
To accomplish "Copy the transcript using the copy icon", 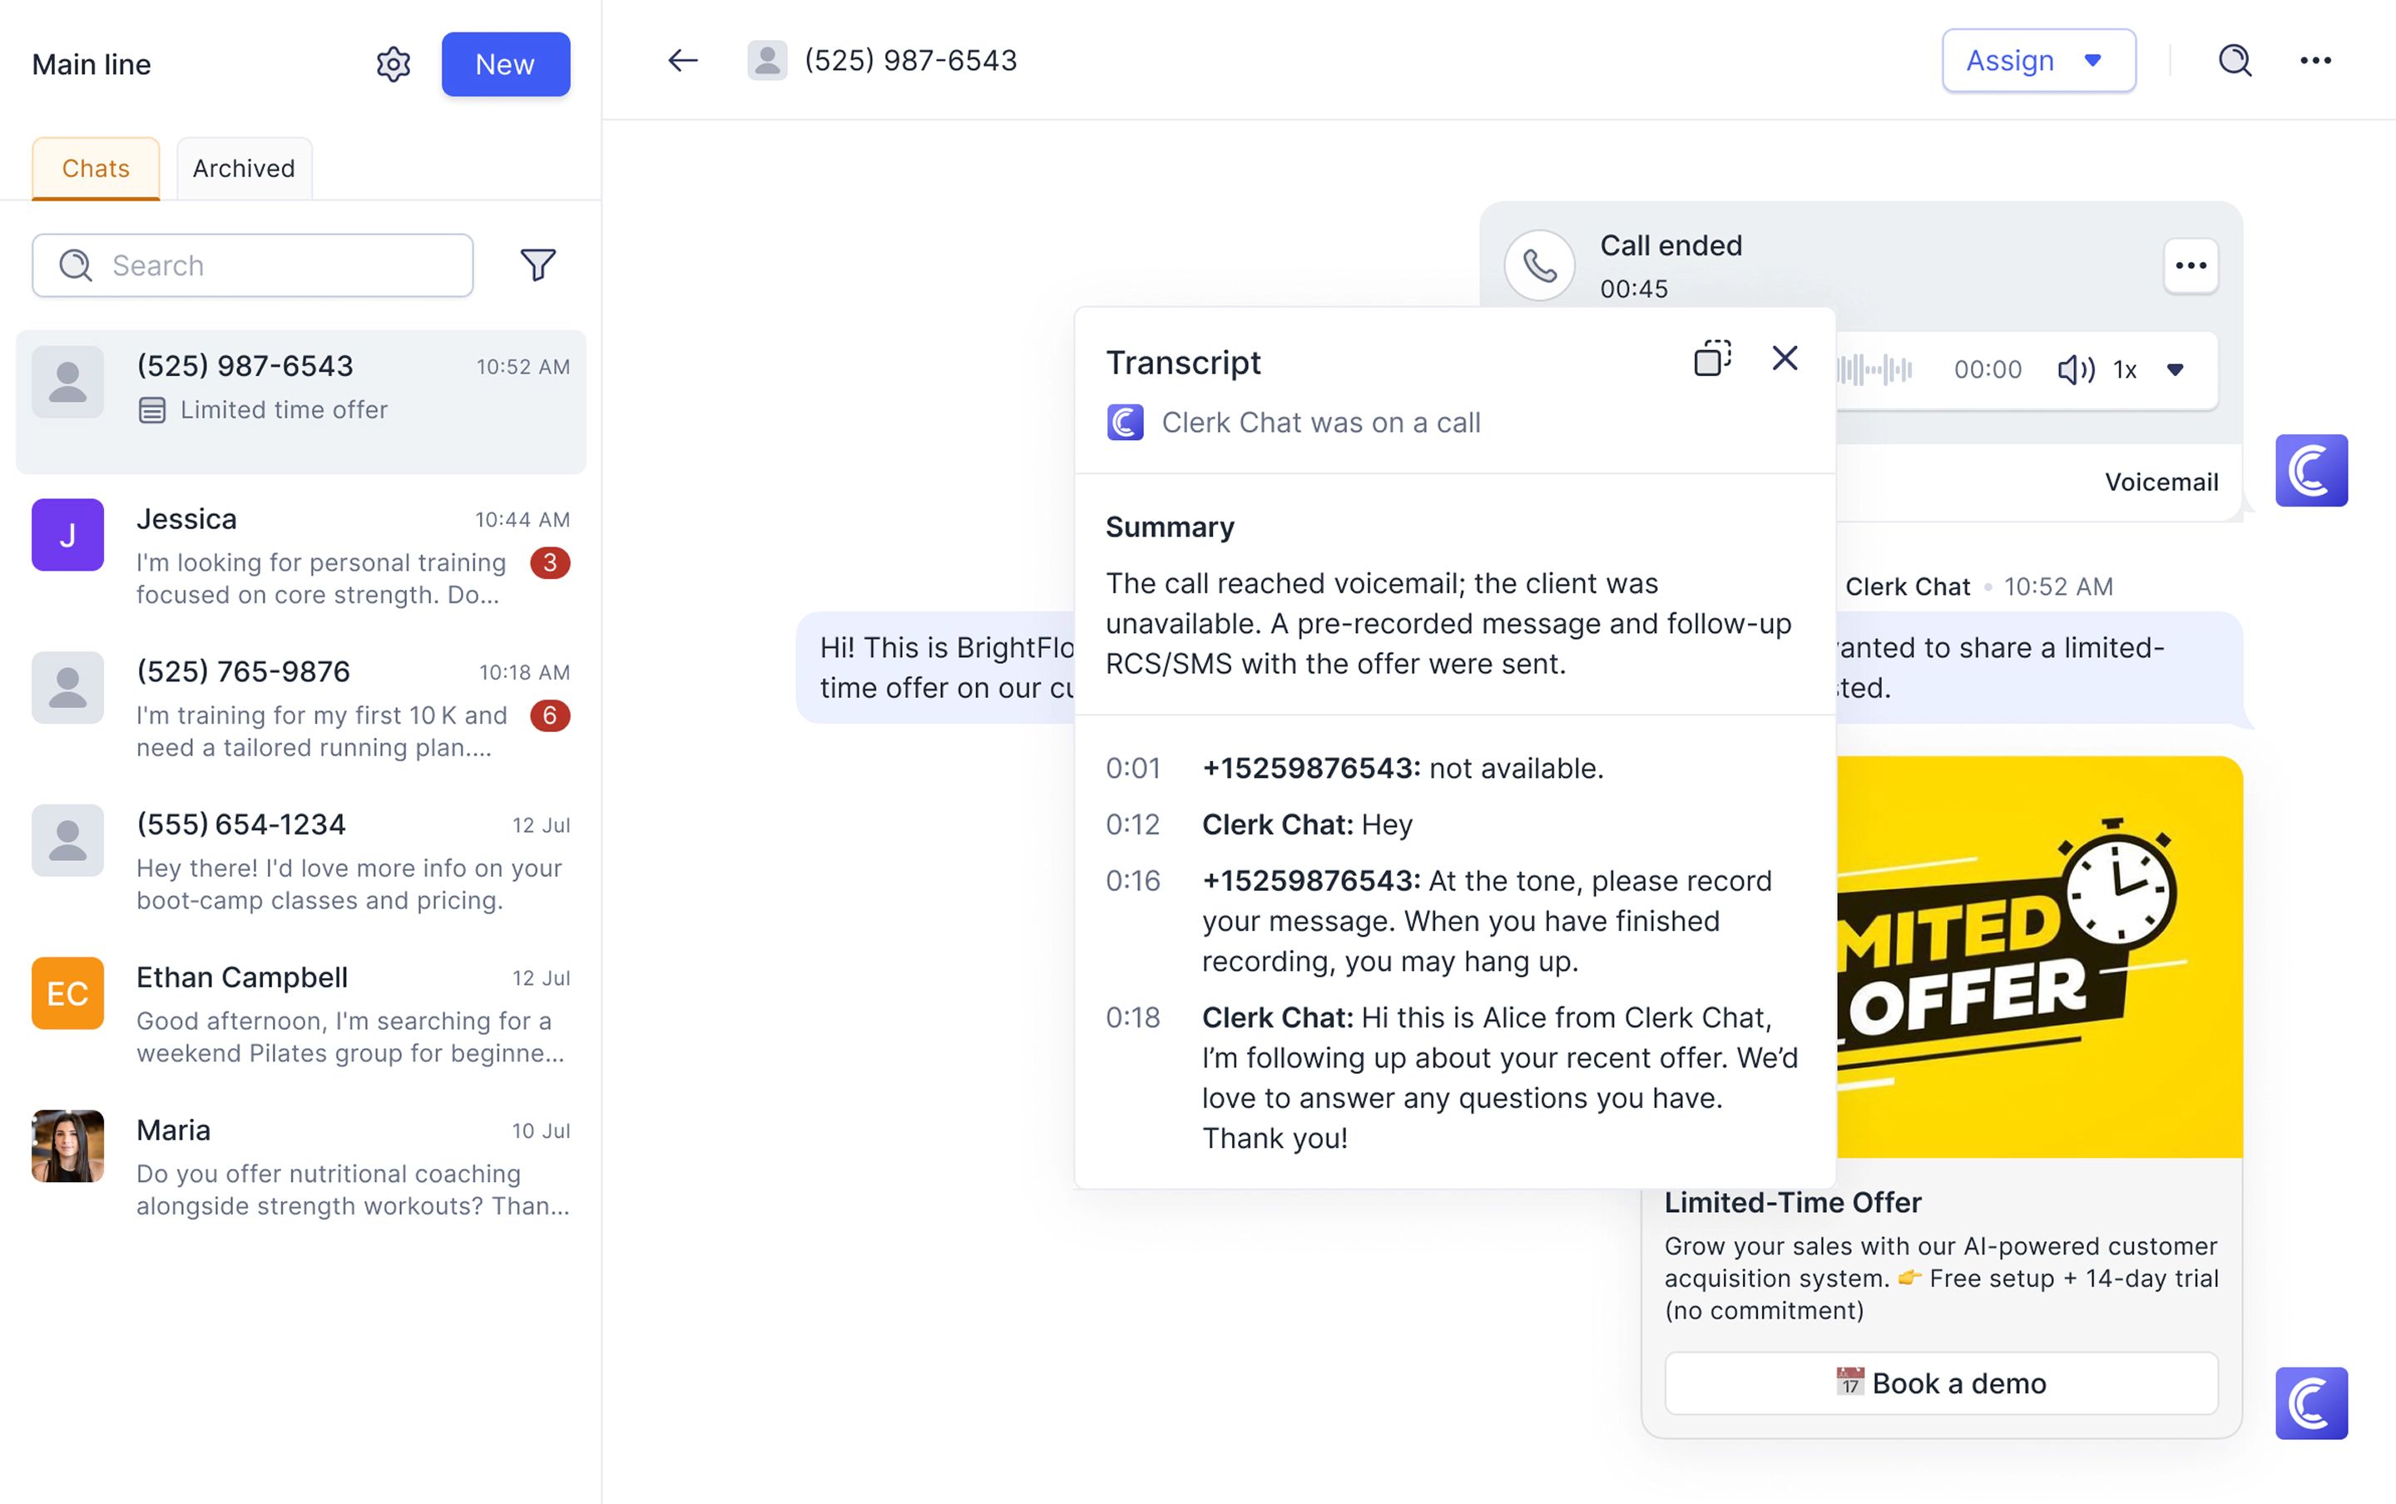I will click(x=1710, y=358).
